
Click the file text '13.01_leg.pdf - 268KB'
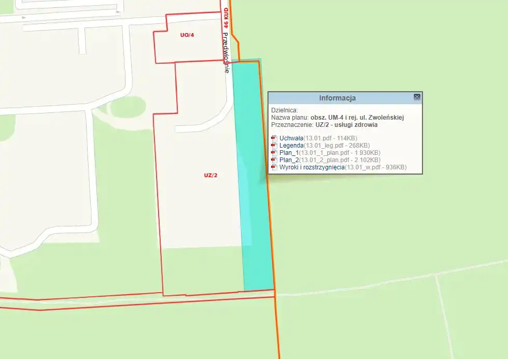336,146
